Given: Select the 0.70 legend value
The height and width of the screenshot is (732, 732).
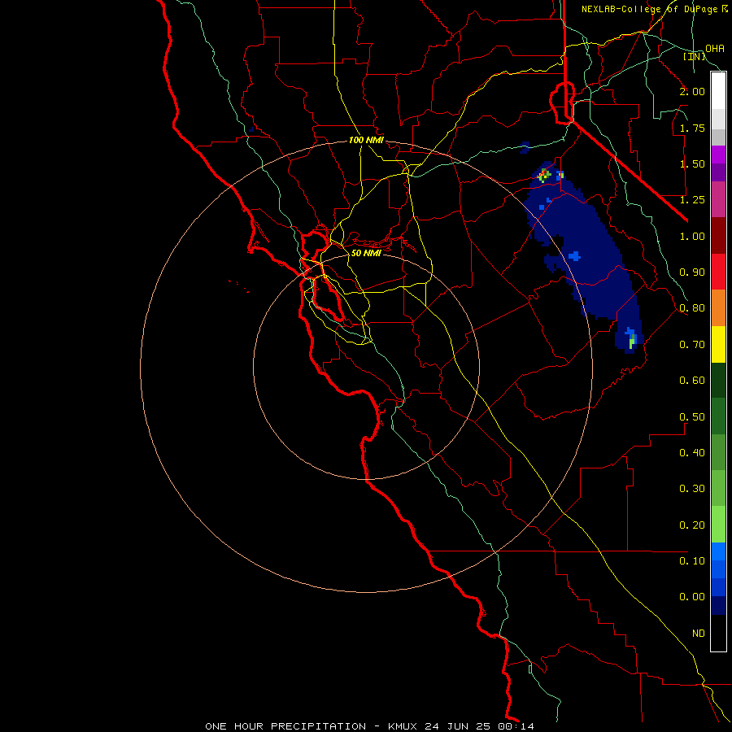Looking at the screenshot, I should click(692, 345).
